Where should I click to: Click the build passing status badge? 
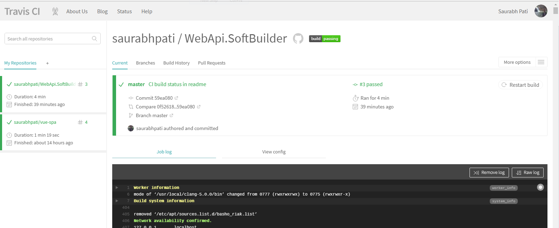(324, 39)
